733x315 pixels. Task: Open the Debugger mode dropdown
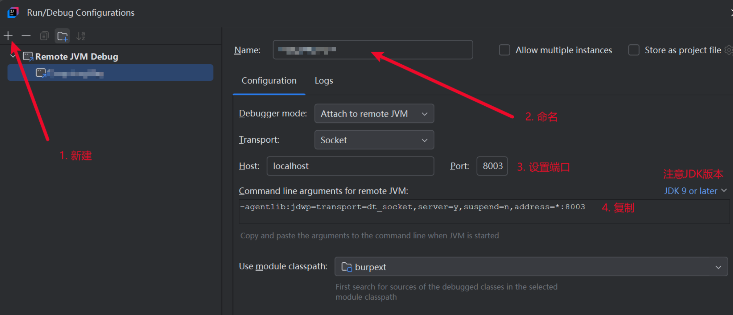point(374,114)
